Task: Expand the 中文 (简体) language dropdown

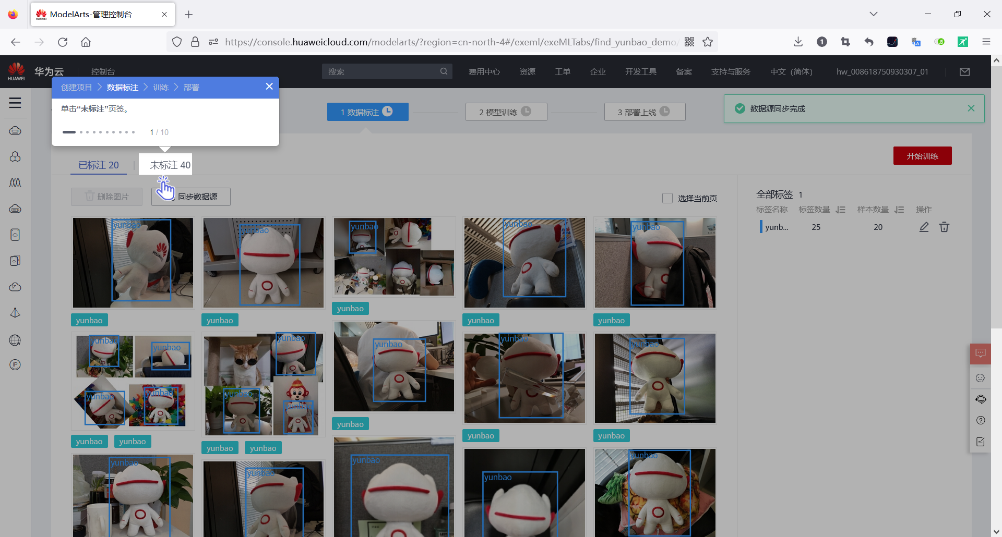Action: (791, 71)
